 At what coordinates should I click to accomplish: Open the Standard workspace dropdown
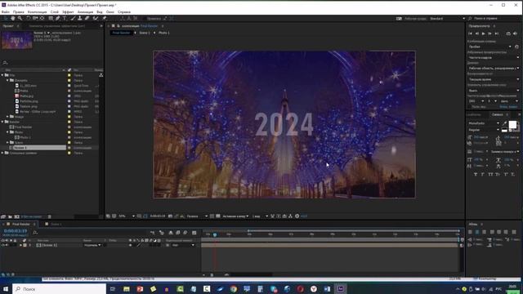tap(447, 18)
